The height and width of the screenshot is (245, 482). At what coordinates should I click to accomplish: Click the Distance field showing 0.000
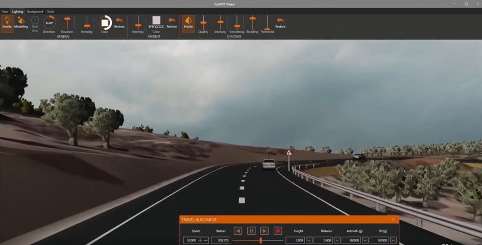(323, 240)
